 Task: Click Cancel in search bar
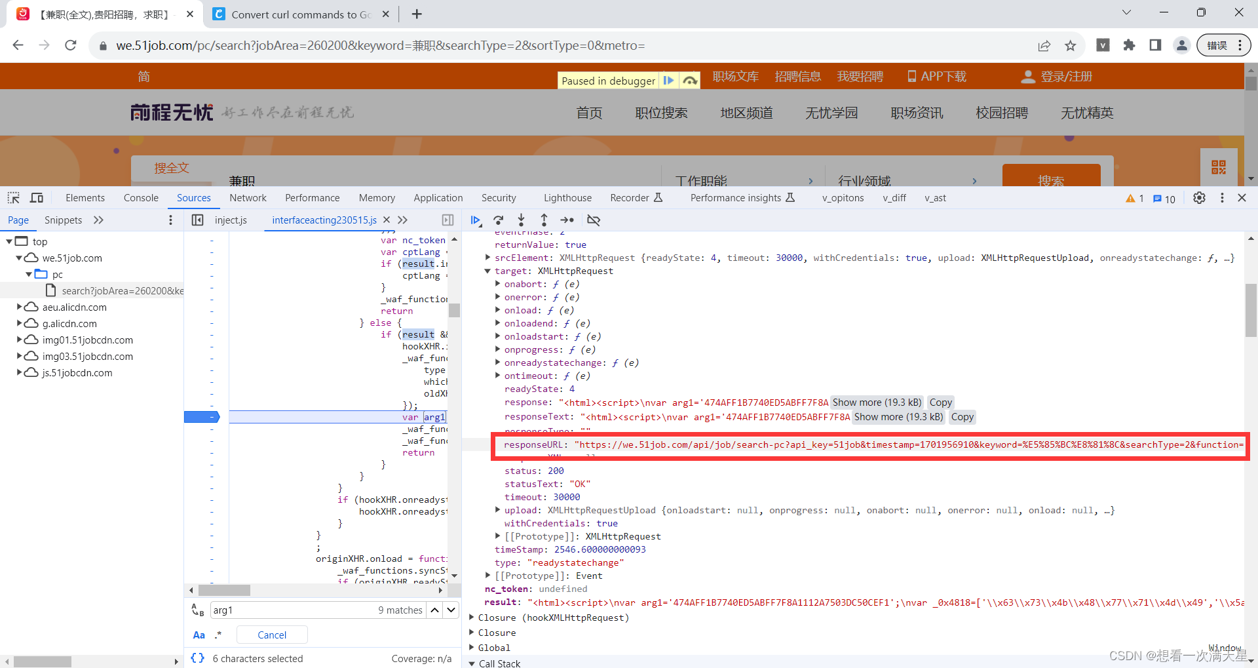pos(272,635)
